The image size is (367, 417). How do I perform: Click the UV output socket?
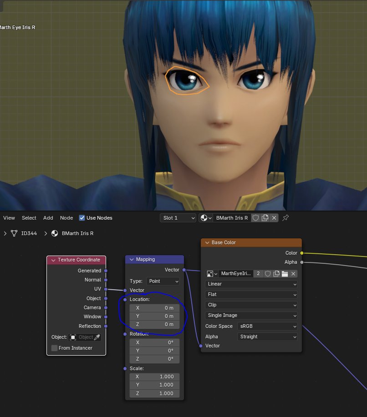106,289
